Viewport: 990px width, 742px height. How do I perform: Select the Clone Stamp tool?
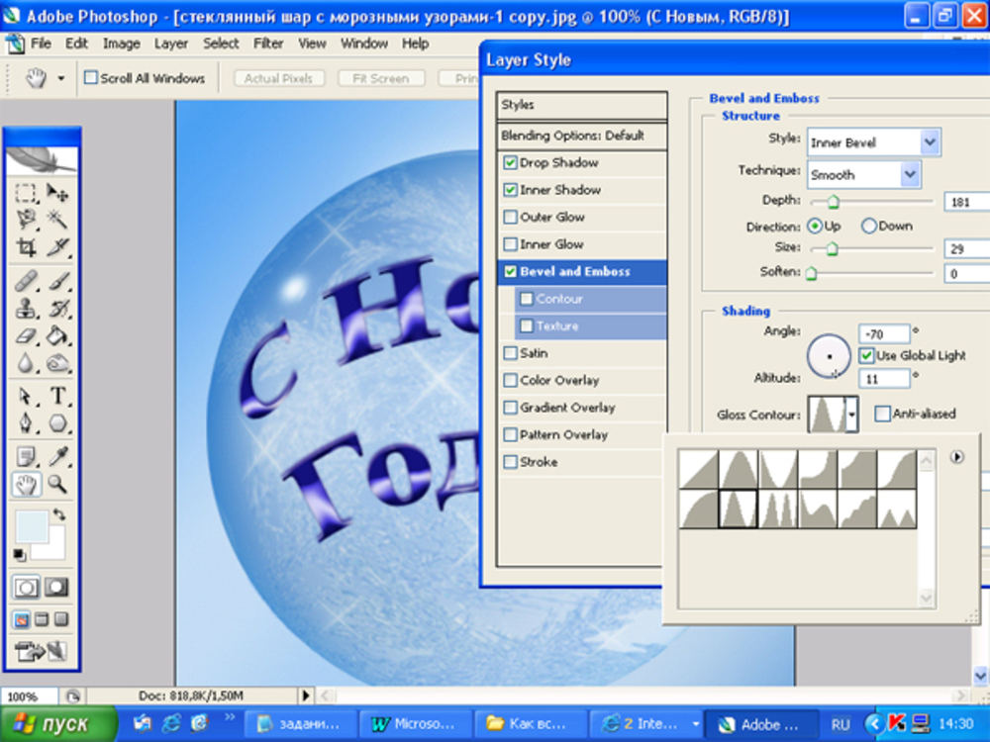26,309
